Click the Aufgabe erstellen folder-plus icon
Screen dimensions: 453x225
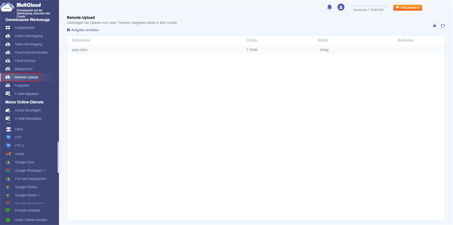pos(68,30)
